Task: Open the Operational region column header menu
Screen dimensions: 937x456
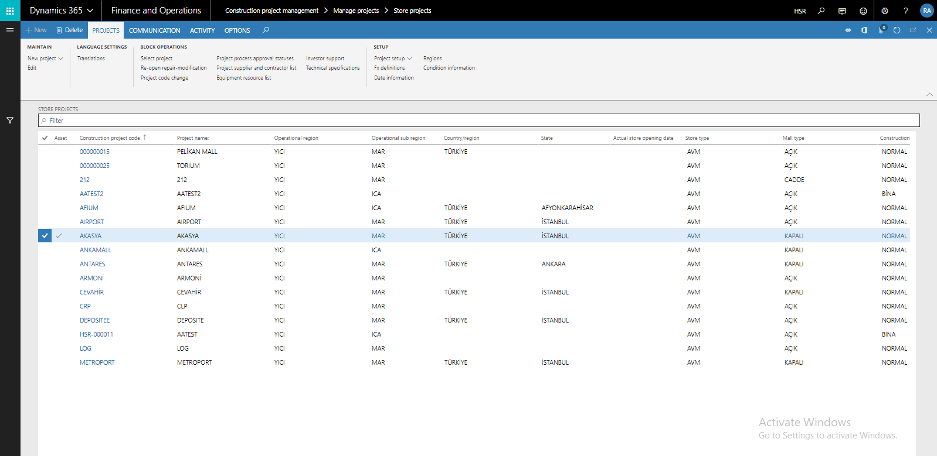Action: (296, 138)
